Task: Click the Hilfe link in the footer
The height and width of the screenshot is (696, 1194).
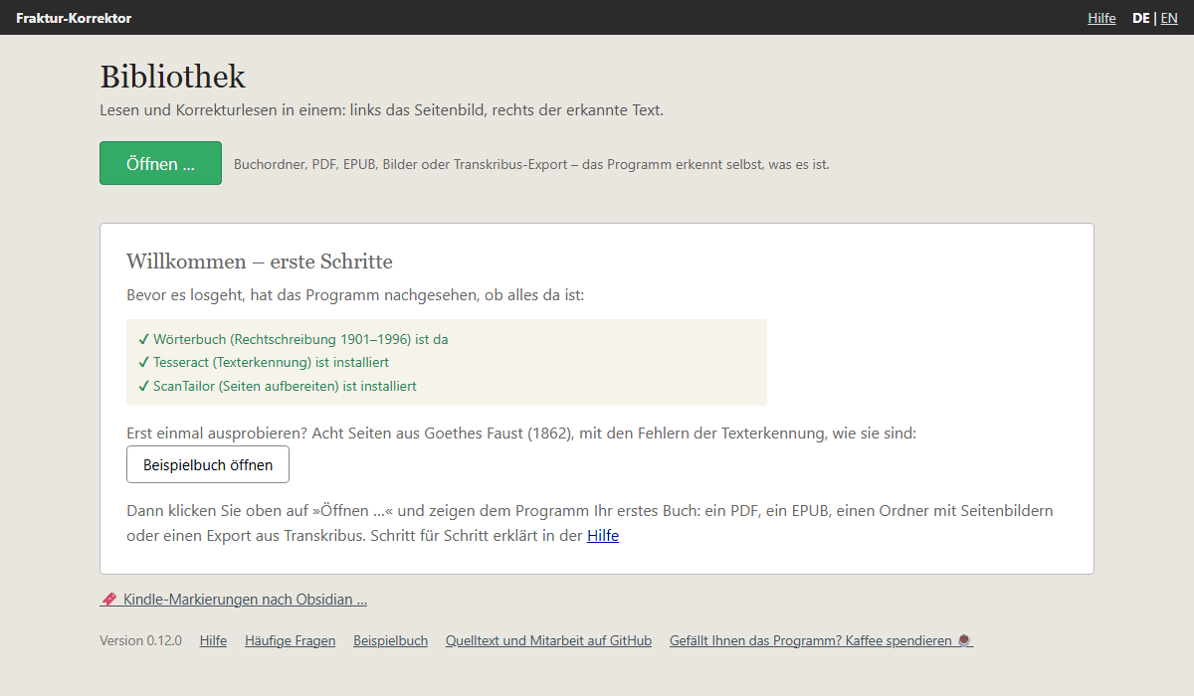Action: click(213, 641)
